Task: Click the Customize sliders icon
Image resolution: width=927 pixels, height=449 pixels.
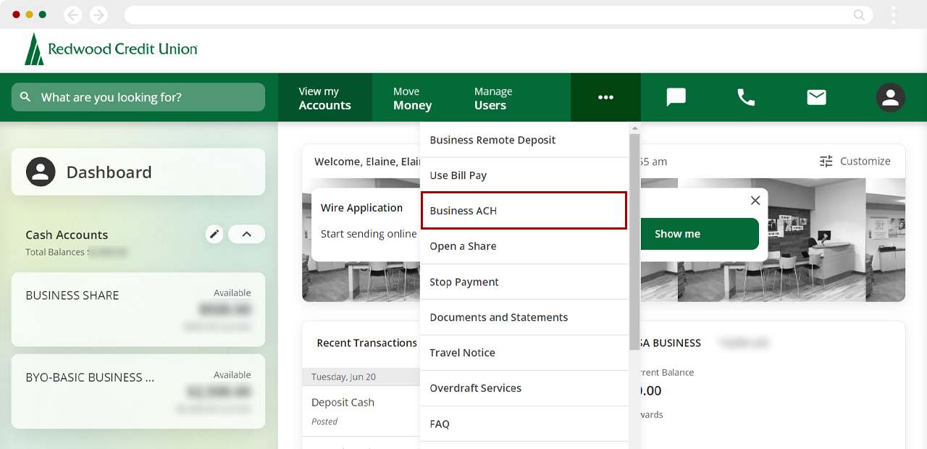Action: pos(826,161)
